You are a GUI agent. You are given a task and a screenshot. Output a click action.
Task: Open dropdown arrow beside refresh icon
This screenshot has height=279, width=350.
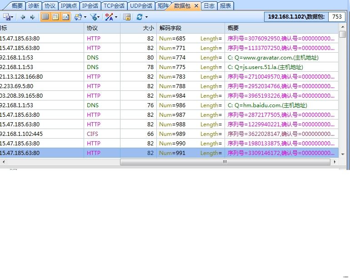point(146,17)
